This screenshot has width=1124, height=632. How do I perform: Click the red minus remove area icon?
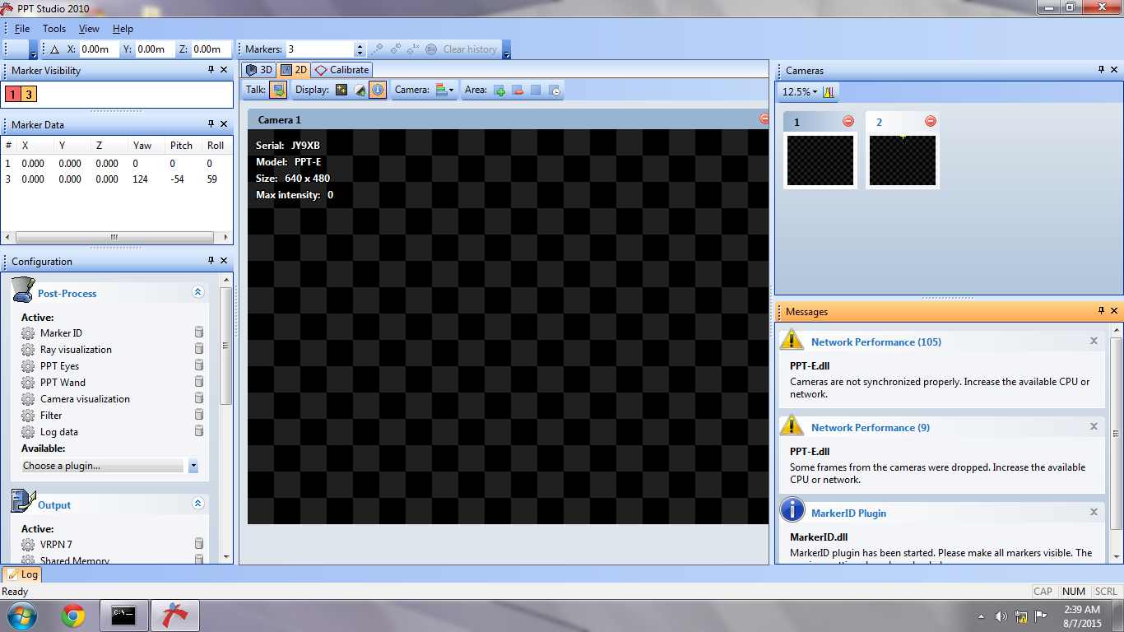click(x=518, y=90)
